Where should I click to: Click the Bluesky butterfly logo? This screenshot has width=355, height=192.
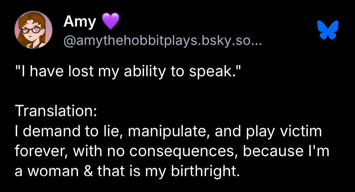click(x=328, y=29)
